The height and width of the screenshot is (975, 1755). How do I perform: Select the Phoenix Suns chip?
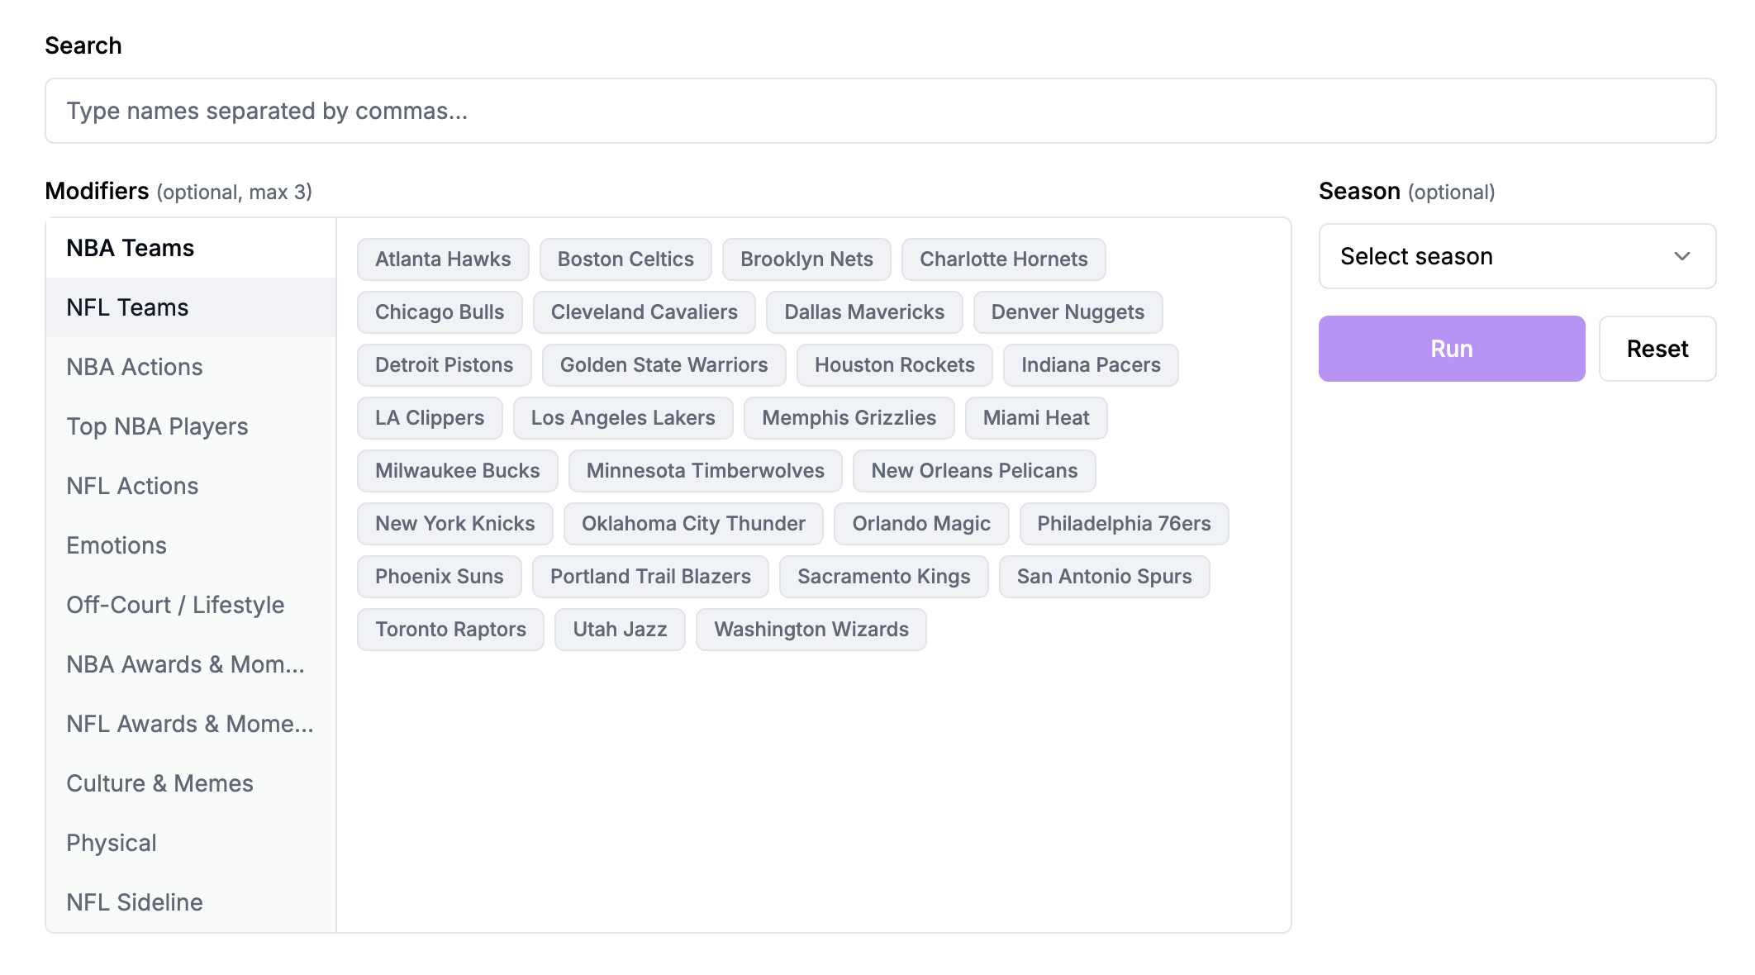point(440,577)
